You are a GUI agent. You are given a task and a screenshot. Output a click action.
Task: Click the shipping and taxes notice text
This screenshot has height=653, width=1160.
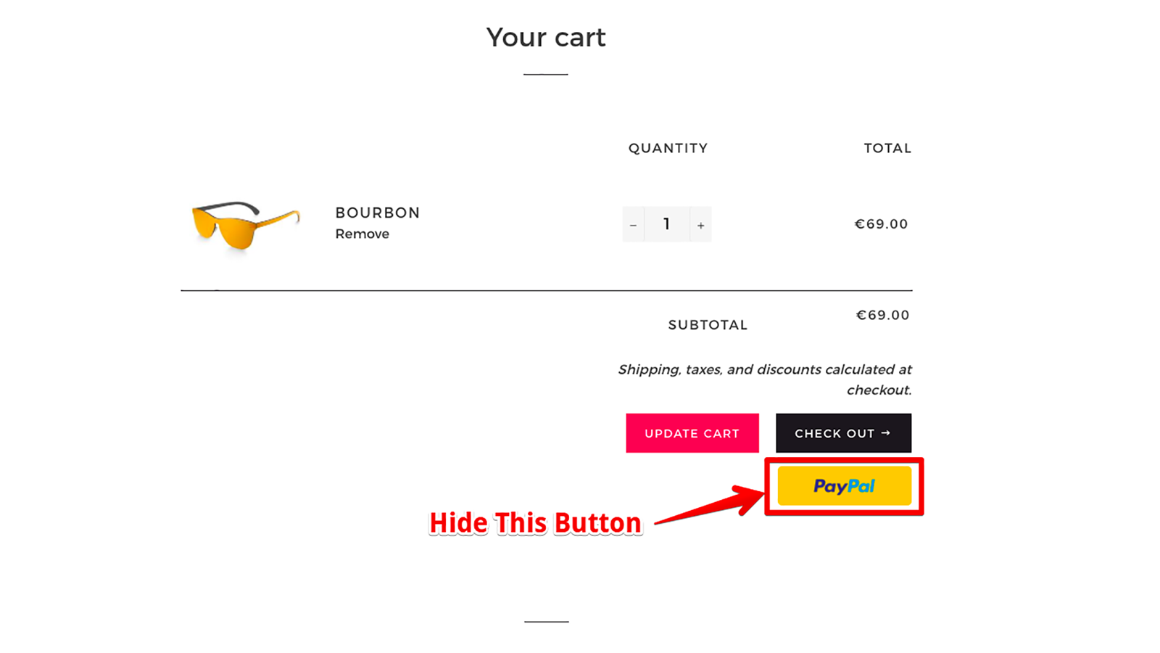[x=764, y=379]
